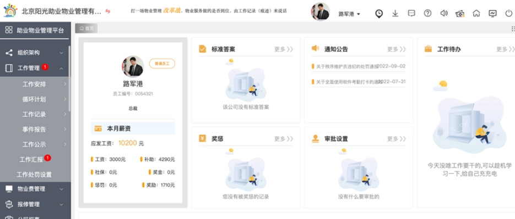Click the 员工编号: 0054321 text
515x219 pixels.
pyautogui.click(x=133, y=94)
